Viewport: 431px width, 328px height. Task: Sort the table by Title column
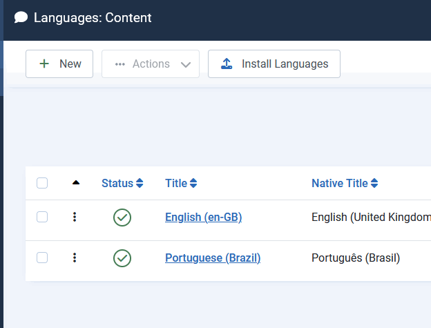[x=176, y=184]
